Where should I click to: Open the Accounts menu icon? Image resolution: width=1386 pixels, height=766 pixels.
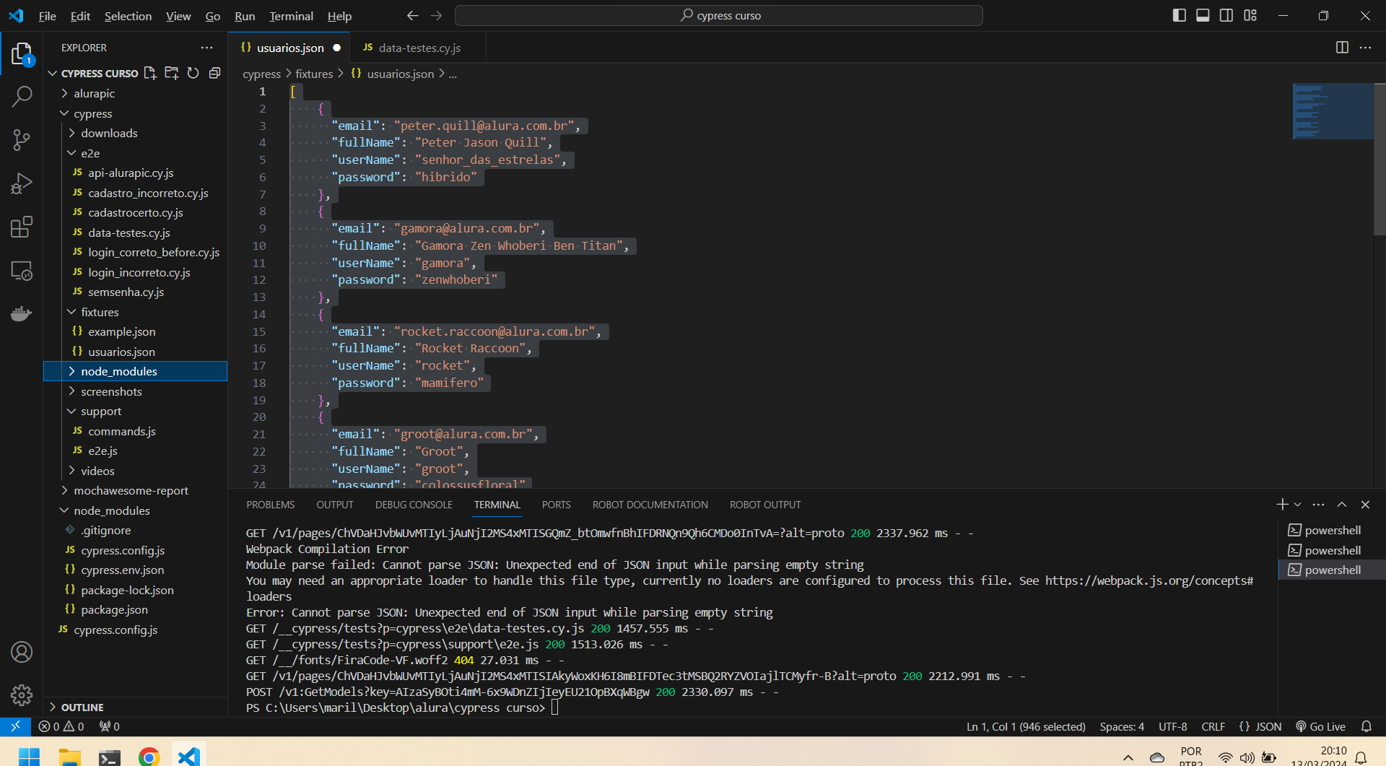tap(22, 652)
